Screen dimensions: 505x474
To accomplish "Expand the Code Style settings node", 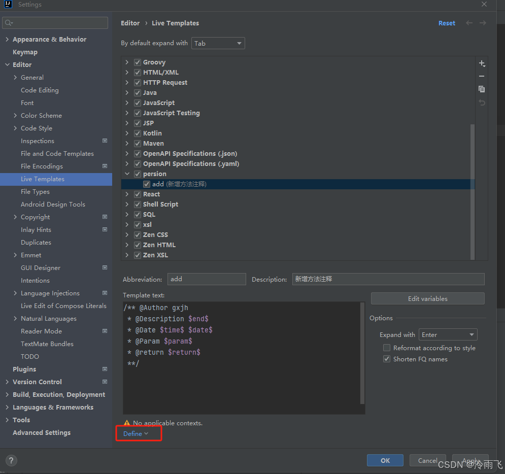I will (x=15, y=128).
